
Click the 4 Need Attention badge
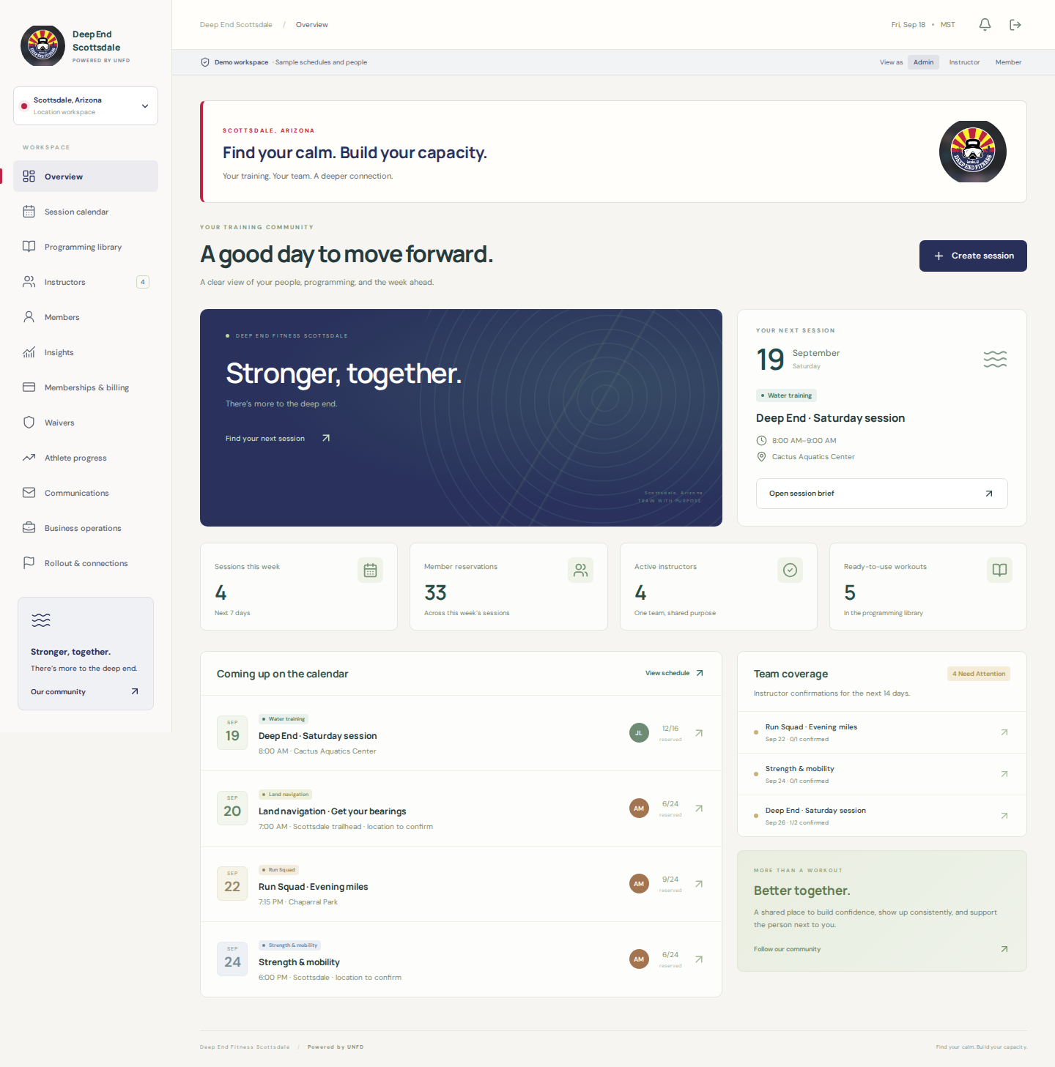[x=979, y=674]
